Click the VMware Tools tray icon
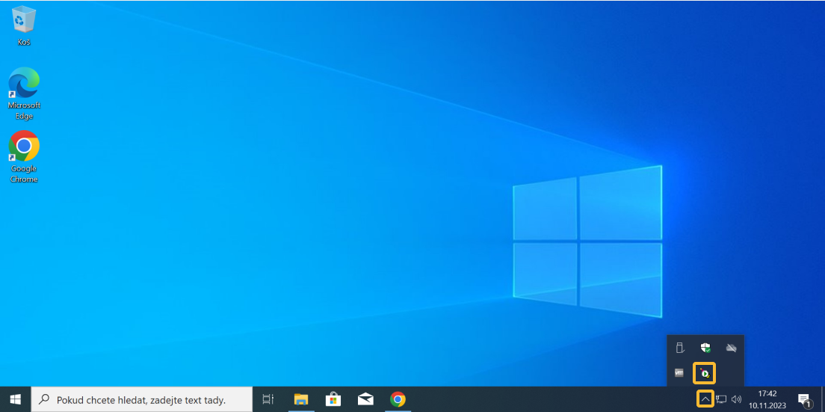This screenshot has height=412, width=825. coord(679,372)
